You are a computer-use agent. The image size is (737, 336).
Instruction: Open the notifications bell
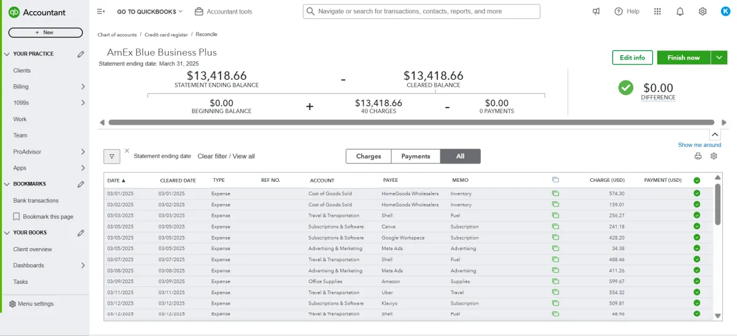(x=680, y=12)
